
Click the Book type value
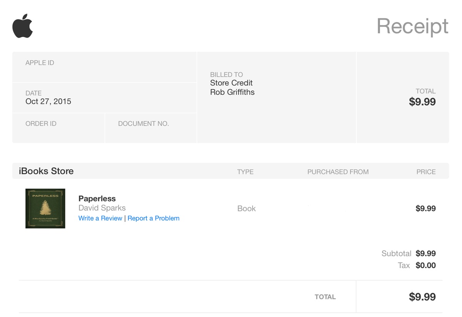coord(246,209)
